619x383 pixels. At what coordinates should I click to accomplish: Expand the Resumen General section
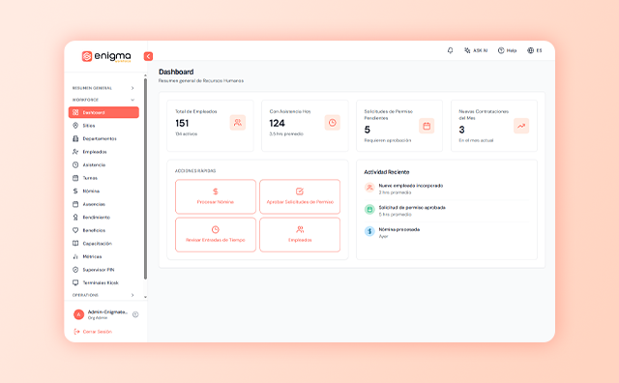[103, 88]
